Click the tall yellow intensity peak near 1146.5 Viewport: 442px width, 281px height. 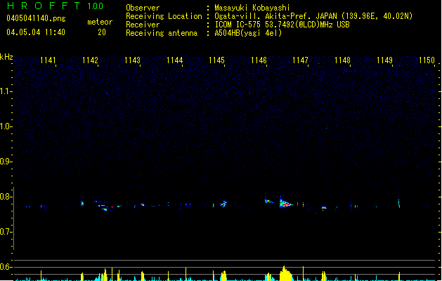point(285,273)
